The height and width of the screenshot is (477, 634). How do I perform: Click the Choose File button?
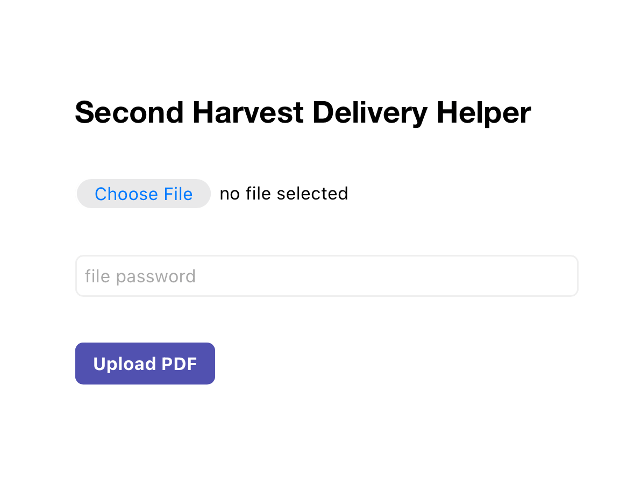click(144, 194)
